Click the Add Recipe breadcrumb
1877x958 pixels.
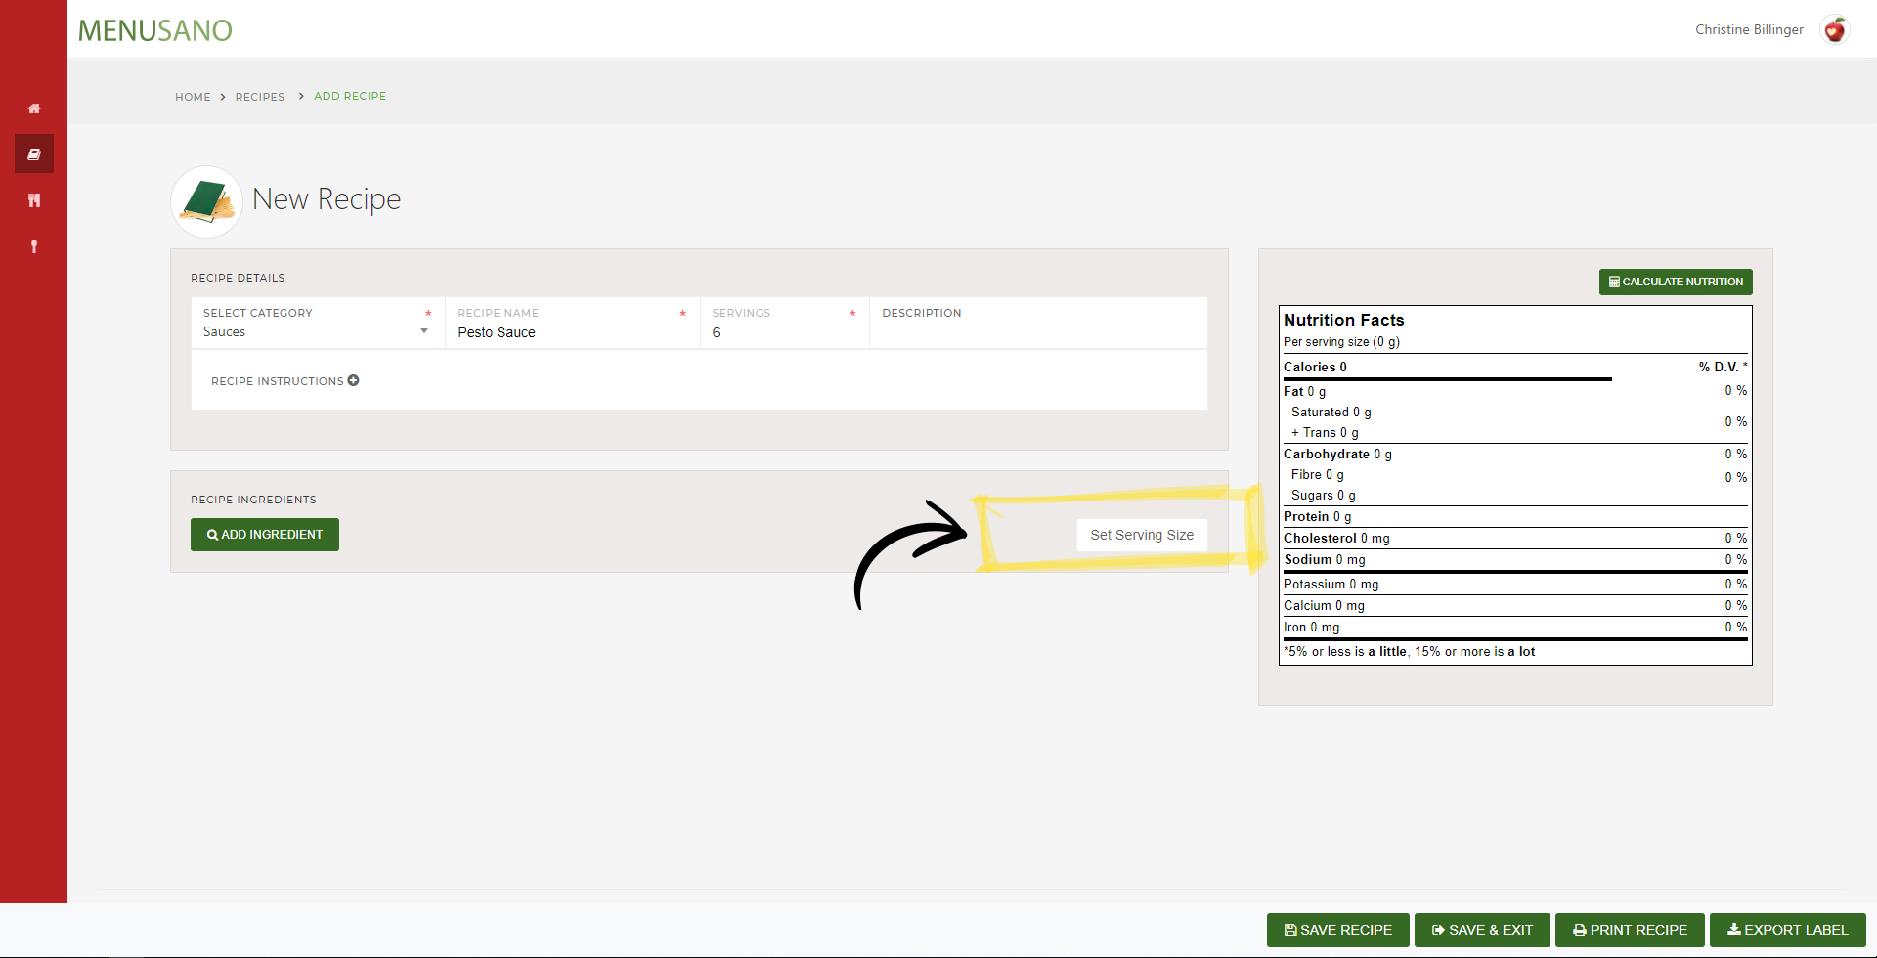click(x=350, y=96)
